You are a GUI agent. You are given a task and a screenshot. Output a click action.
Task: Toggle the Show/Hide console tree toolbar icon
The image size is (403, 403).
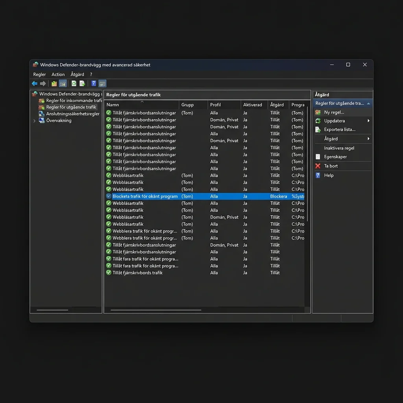(x=63, y=83)
